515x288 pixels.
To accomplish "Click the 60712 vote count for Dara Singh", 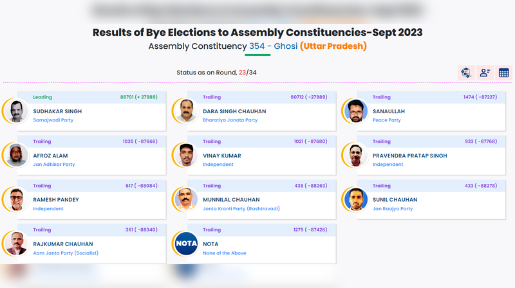I will point(297,97).
